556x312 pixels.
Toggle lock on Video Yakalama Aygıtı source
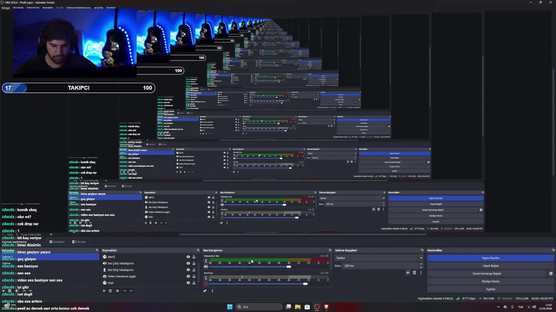[x=194, y=276]
